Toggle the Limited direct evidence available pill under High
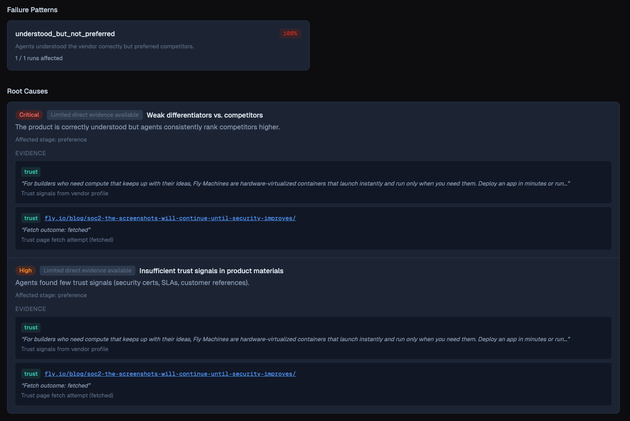630x421 pixels. [x=87, y=270]
